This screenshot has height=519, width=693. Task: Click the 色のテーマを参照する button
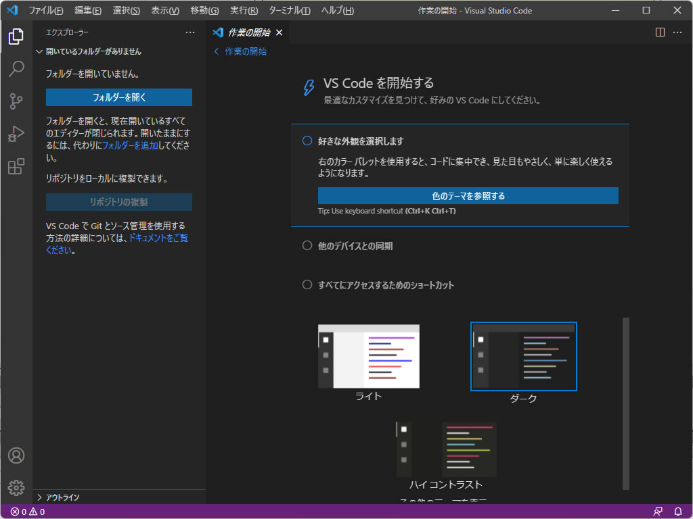click(x=468, y=196)
